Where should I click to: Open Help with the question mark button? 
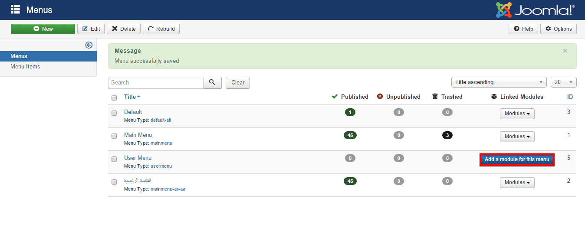click(523, 29)
